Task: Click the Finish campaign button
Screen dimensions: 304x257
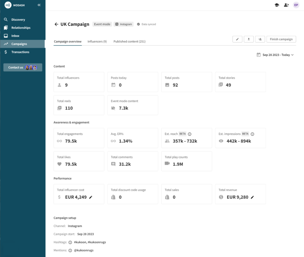Action: [281, 39]
